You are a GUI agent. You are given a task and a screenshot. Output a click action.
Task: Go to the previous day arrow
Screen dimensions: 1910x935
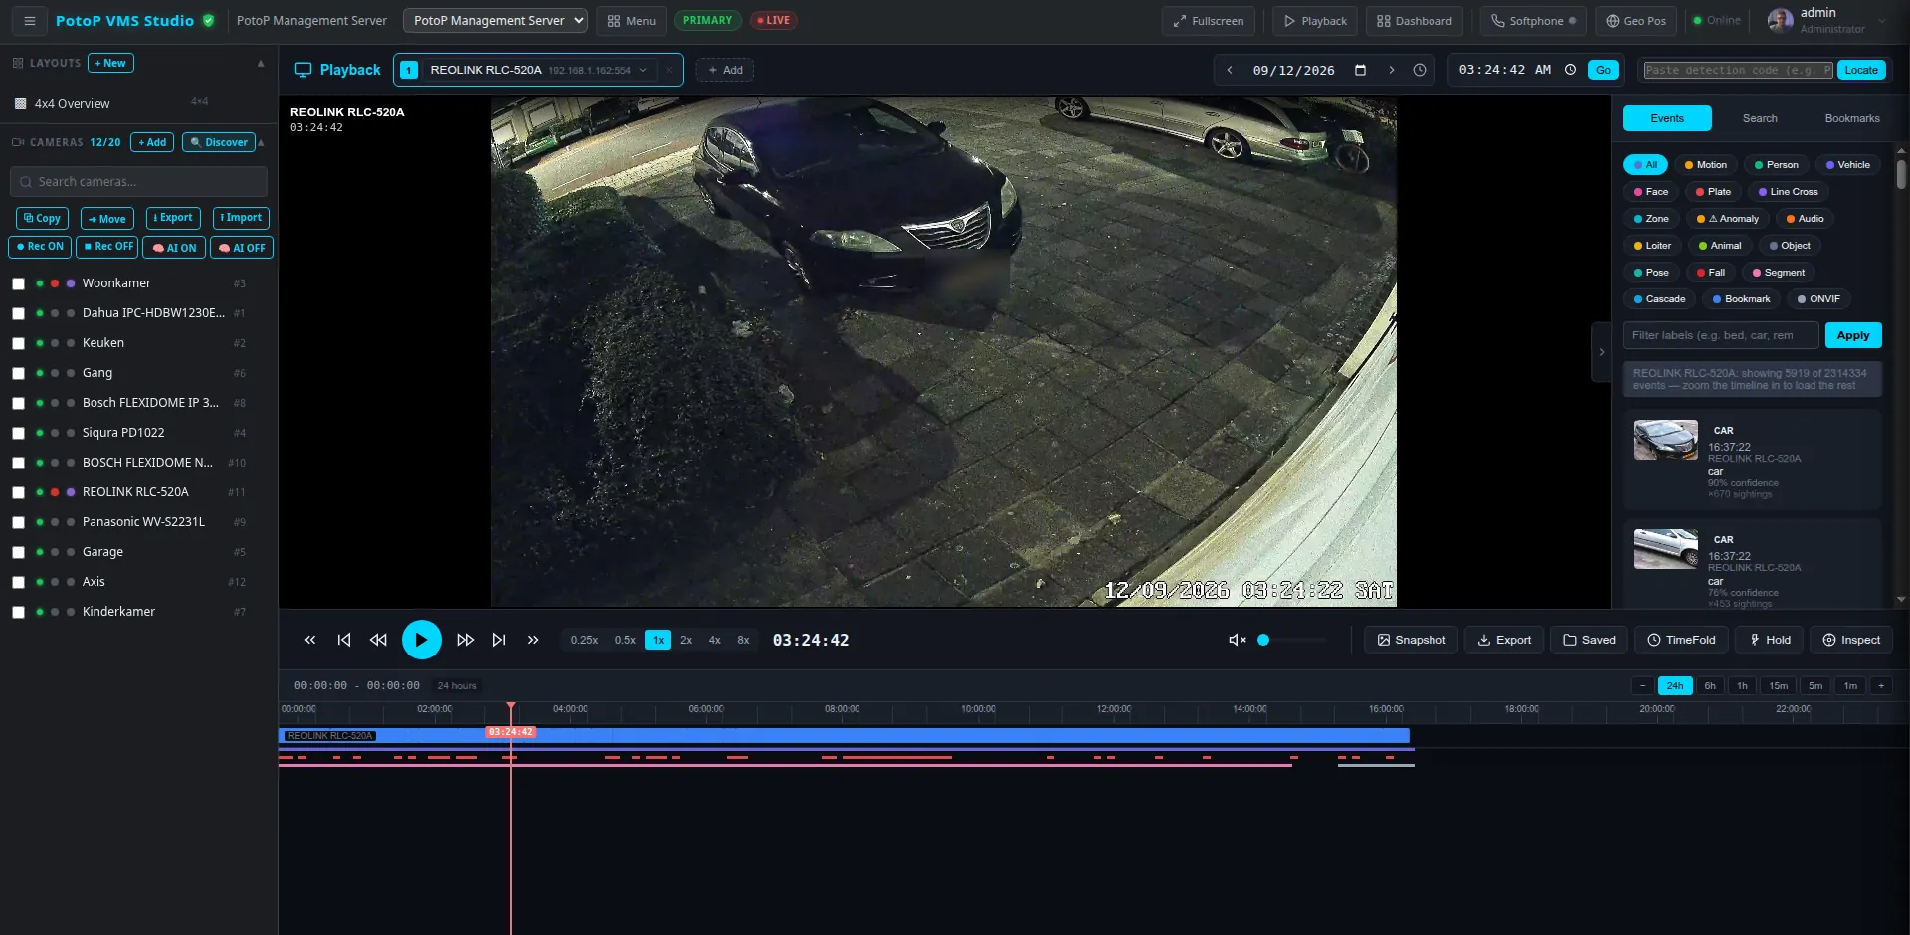(x=1230, y=70)
